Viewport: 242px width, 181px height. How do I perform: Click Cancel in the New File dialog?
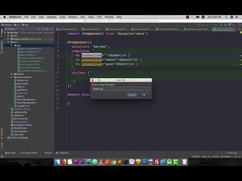[132, 95]
